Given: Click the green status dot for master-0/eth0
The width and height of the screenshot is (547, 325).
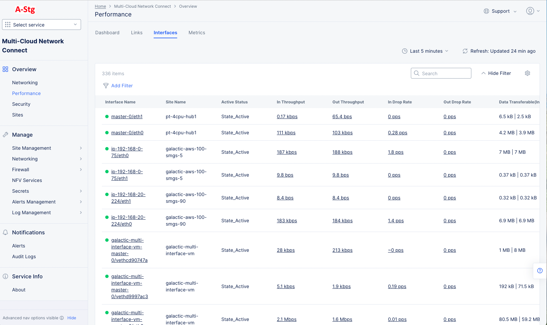Looking at the screenshot, I should coord(107,132).
